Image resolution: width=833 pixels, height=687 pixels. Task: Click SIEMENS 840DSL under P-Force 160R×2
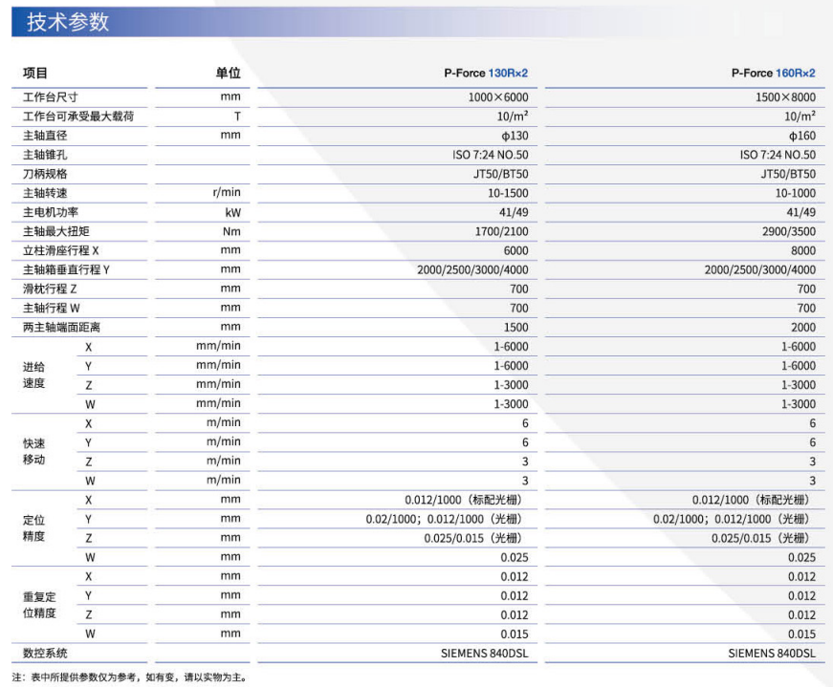772,653
